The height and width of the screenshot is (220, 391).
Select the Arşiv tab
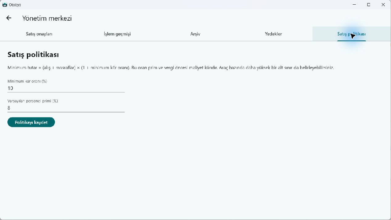[x=195, y=34]
